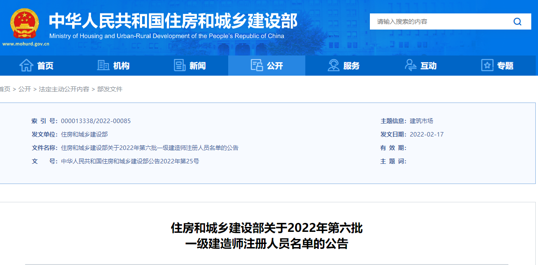Click the headset icon beside 服务

pyautogui.click(x=334, y=65)
